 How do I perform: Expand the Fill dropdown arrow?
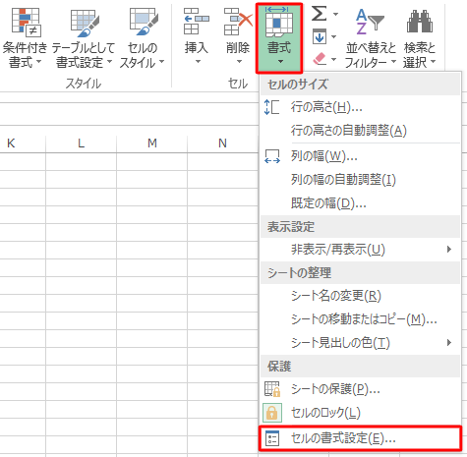333,36
